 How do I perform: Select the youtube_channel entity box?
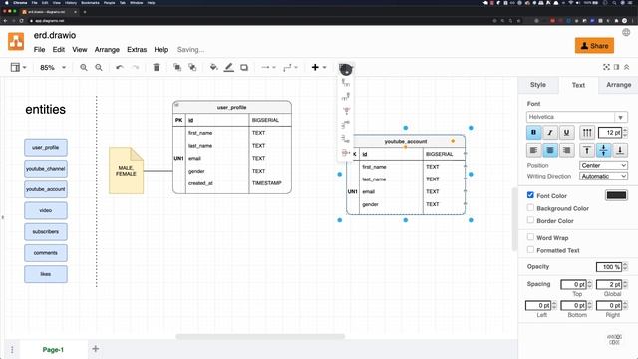tap(46, 169)
